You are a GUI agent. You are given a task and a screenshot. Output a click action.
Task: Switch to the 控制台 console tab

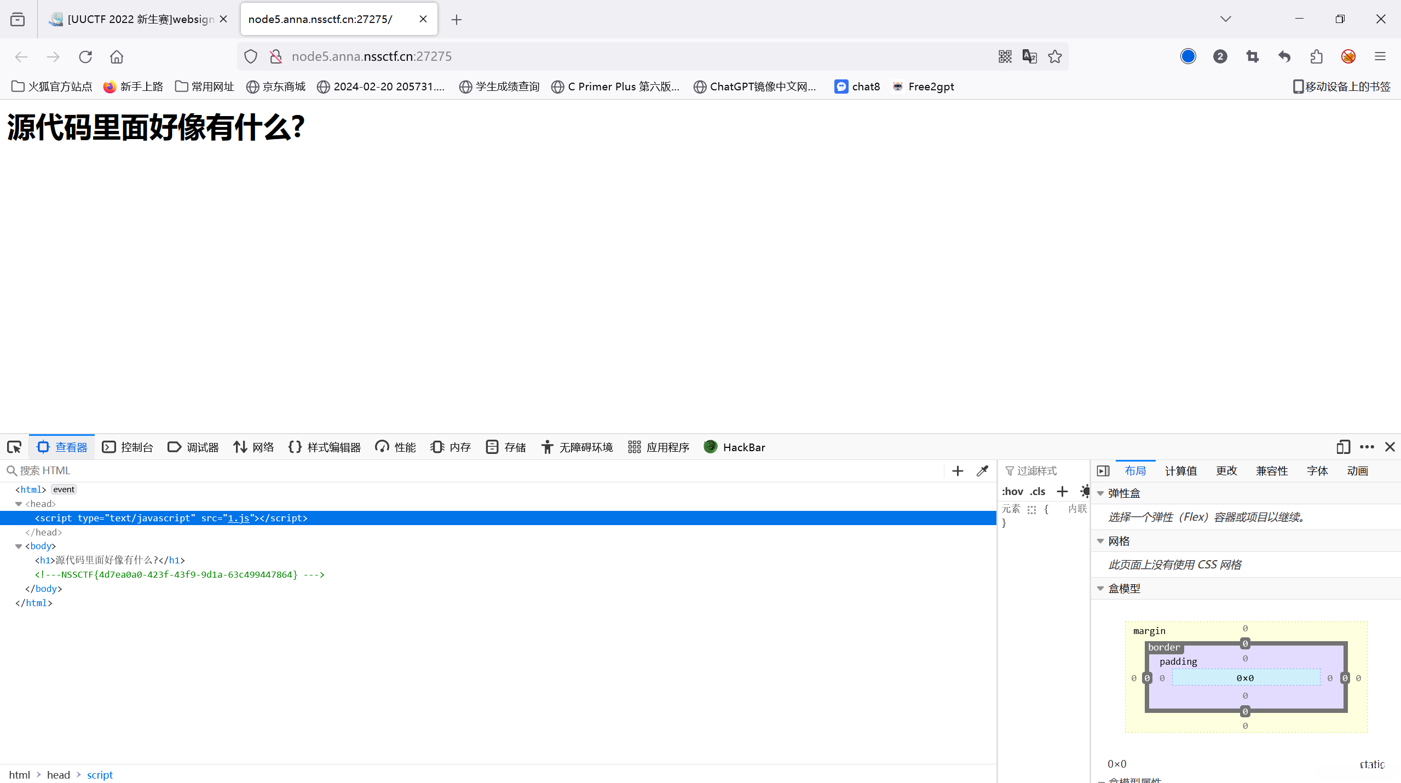point(128,447)
